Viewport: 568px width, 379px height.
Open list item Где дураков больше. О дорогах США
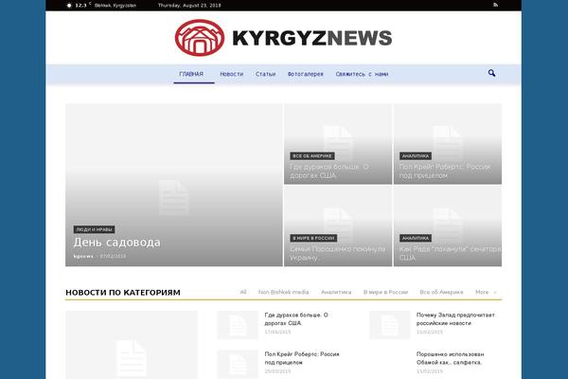pos(296,318)
